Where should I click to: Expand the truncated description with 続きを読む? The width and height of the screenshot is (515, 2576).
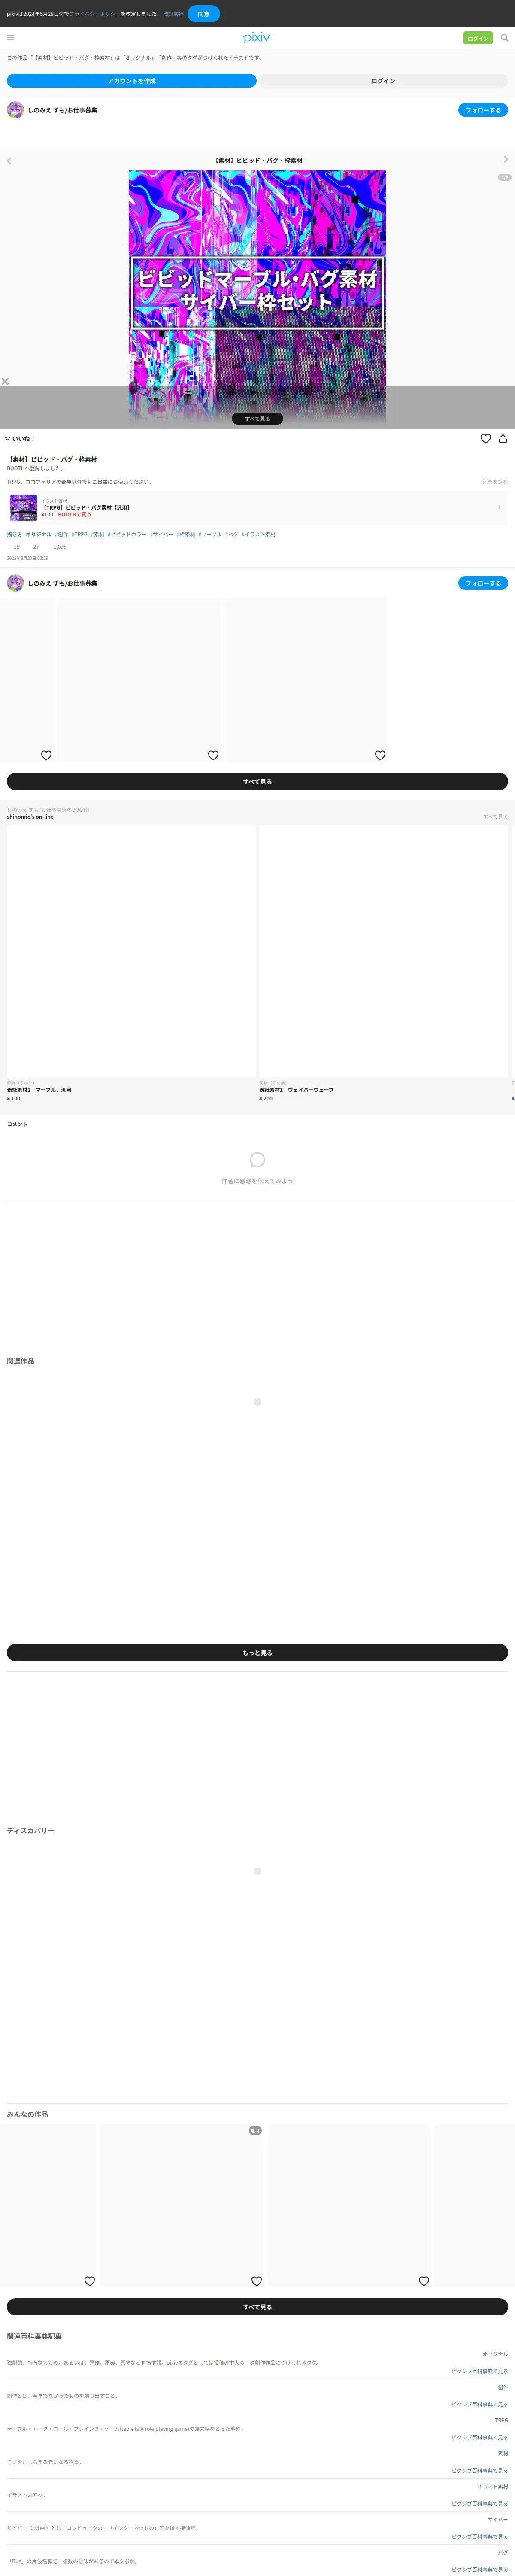[x=495, y=482]
